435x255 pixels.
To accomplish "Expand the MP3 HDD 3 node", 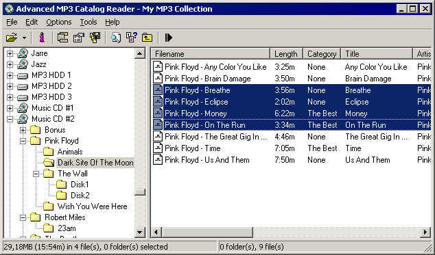I will 10,97.
